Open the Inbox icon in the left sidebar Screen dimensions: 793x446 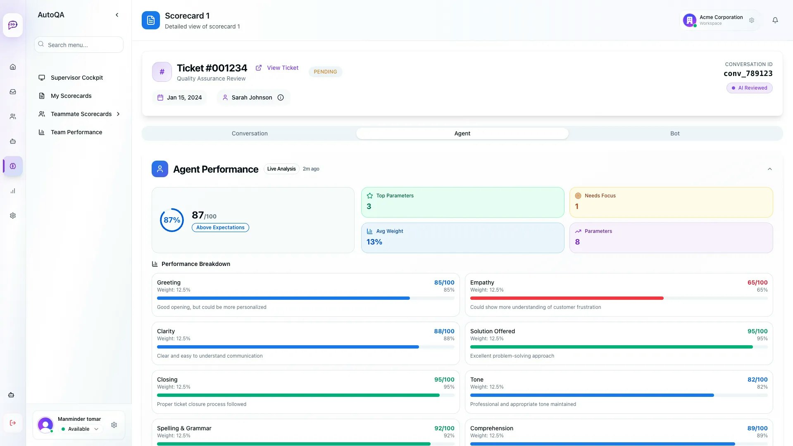tap(13, 92)
